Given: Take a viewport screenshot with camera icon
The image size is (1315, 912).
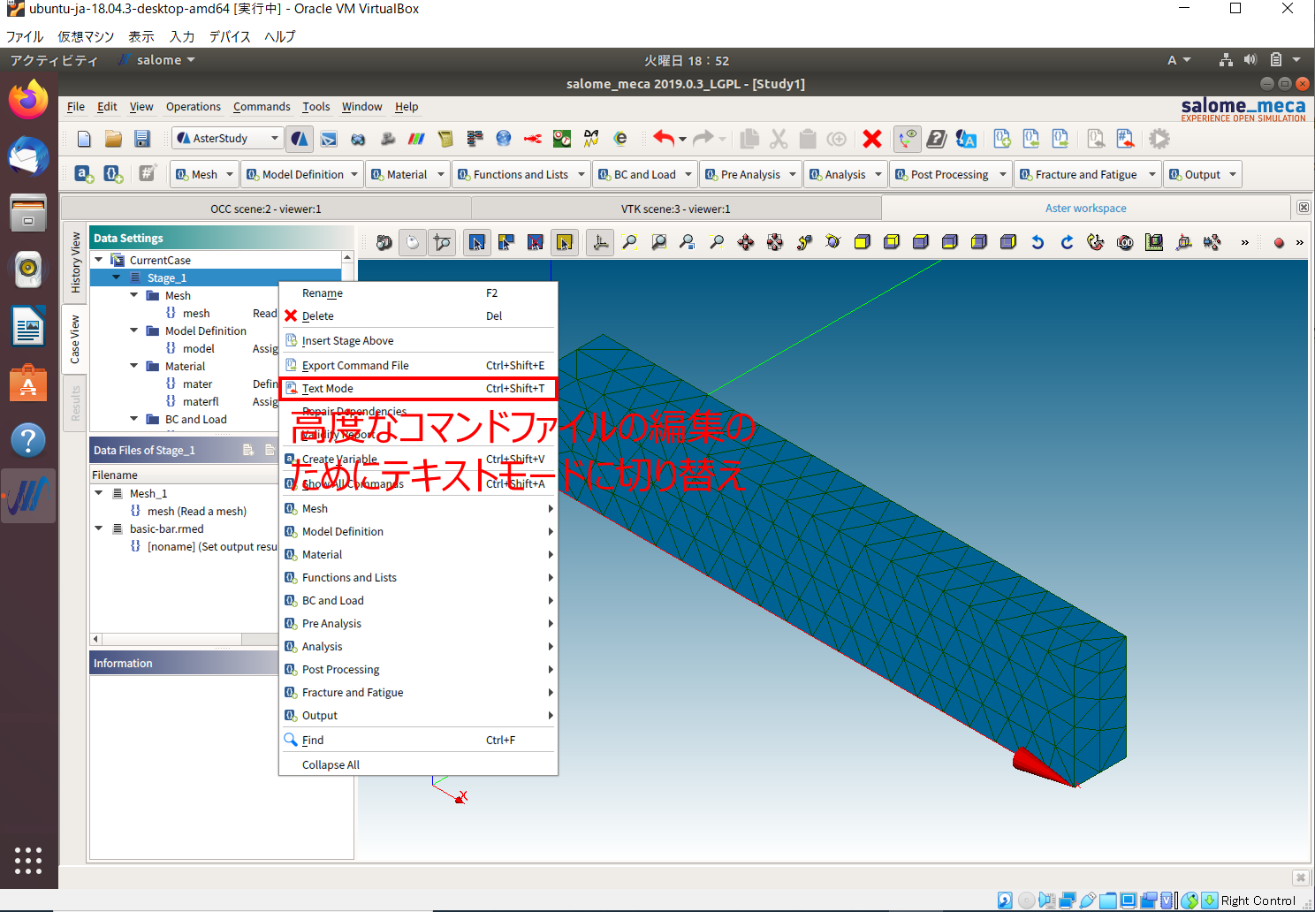Looking at the screenshot, I should [384, 242].
